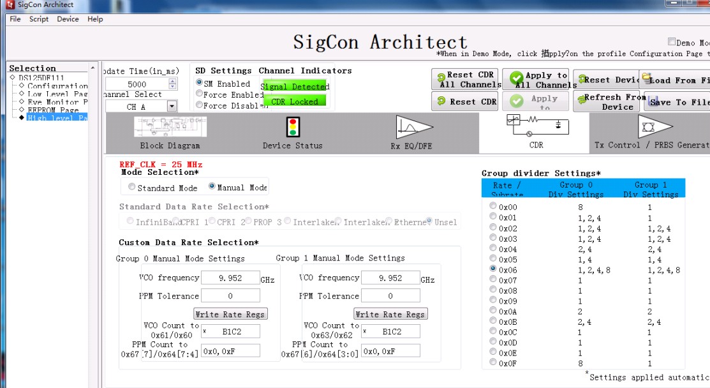Select High Level Page in Selection tree
Viewport: 710px width, 388px height.
[x=57, y=117]
